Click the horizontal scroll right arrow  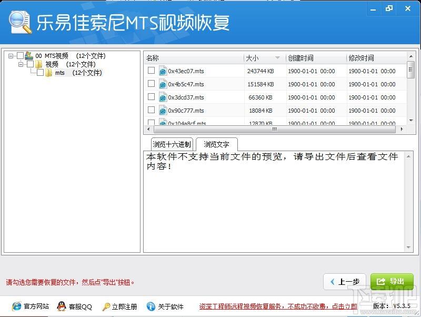pyautogui.click(x=402, y=129)
